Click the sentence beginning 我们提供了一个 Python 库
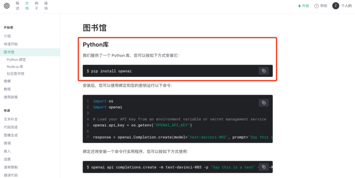Screen dimensions: 355x178 (x=131, y=56)
